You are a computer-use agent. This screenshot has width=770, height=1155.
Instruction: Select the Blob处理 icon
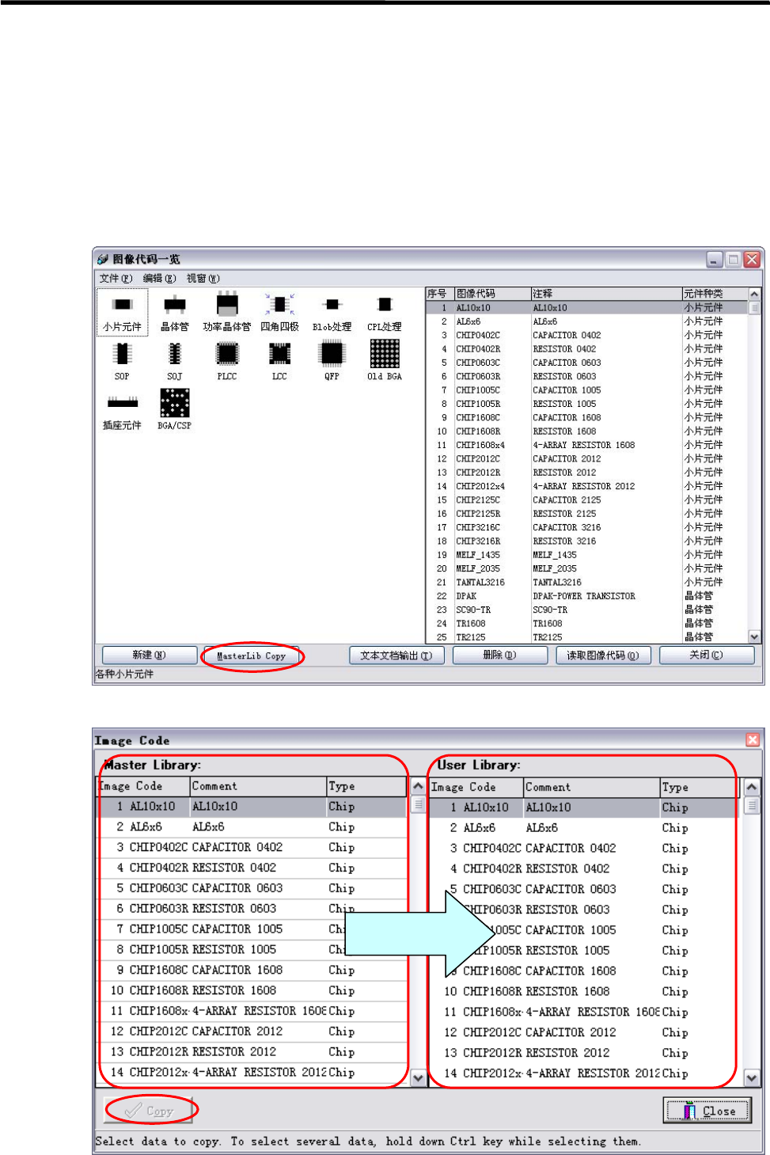coord(332,312)
